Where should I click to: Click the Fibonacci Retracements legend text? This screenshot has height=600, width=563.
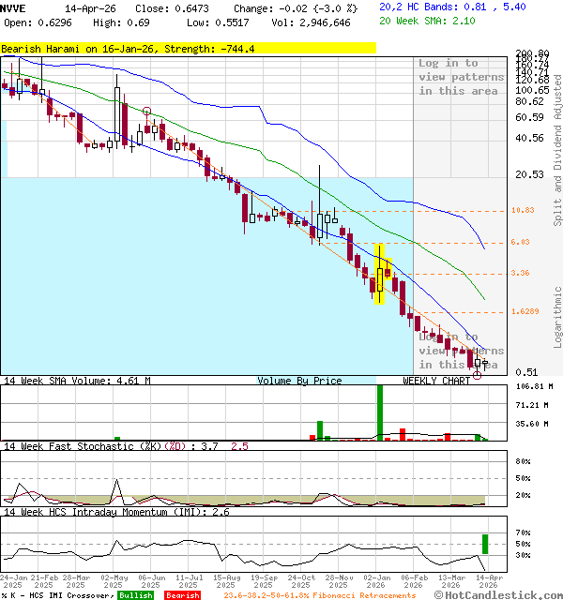click(x=319, y=595)
